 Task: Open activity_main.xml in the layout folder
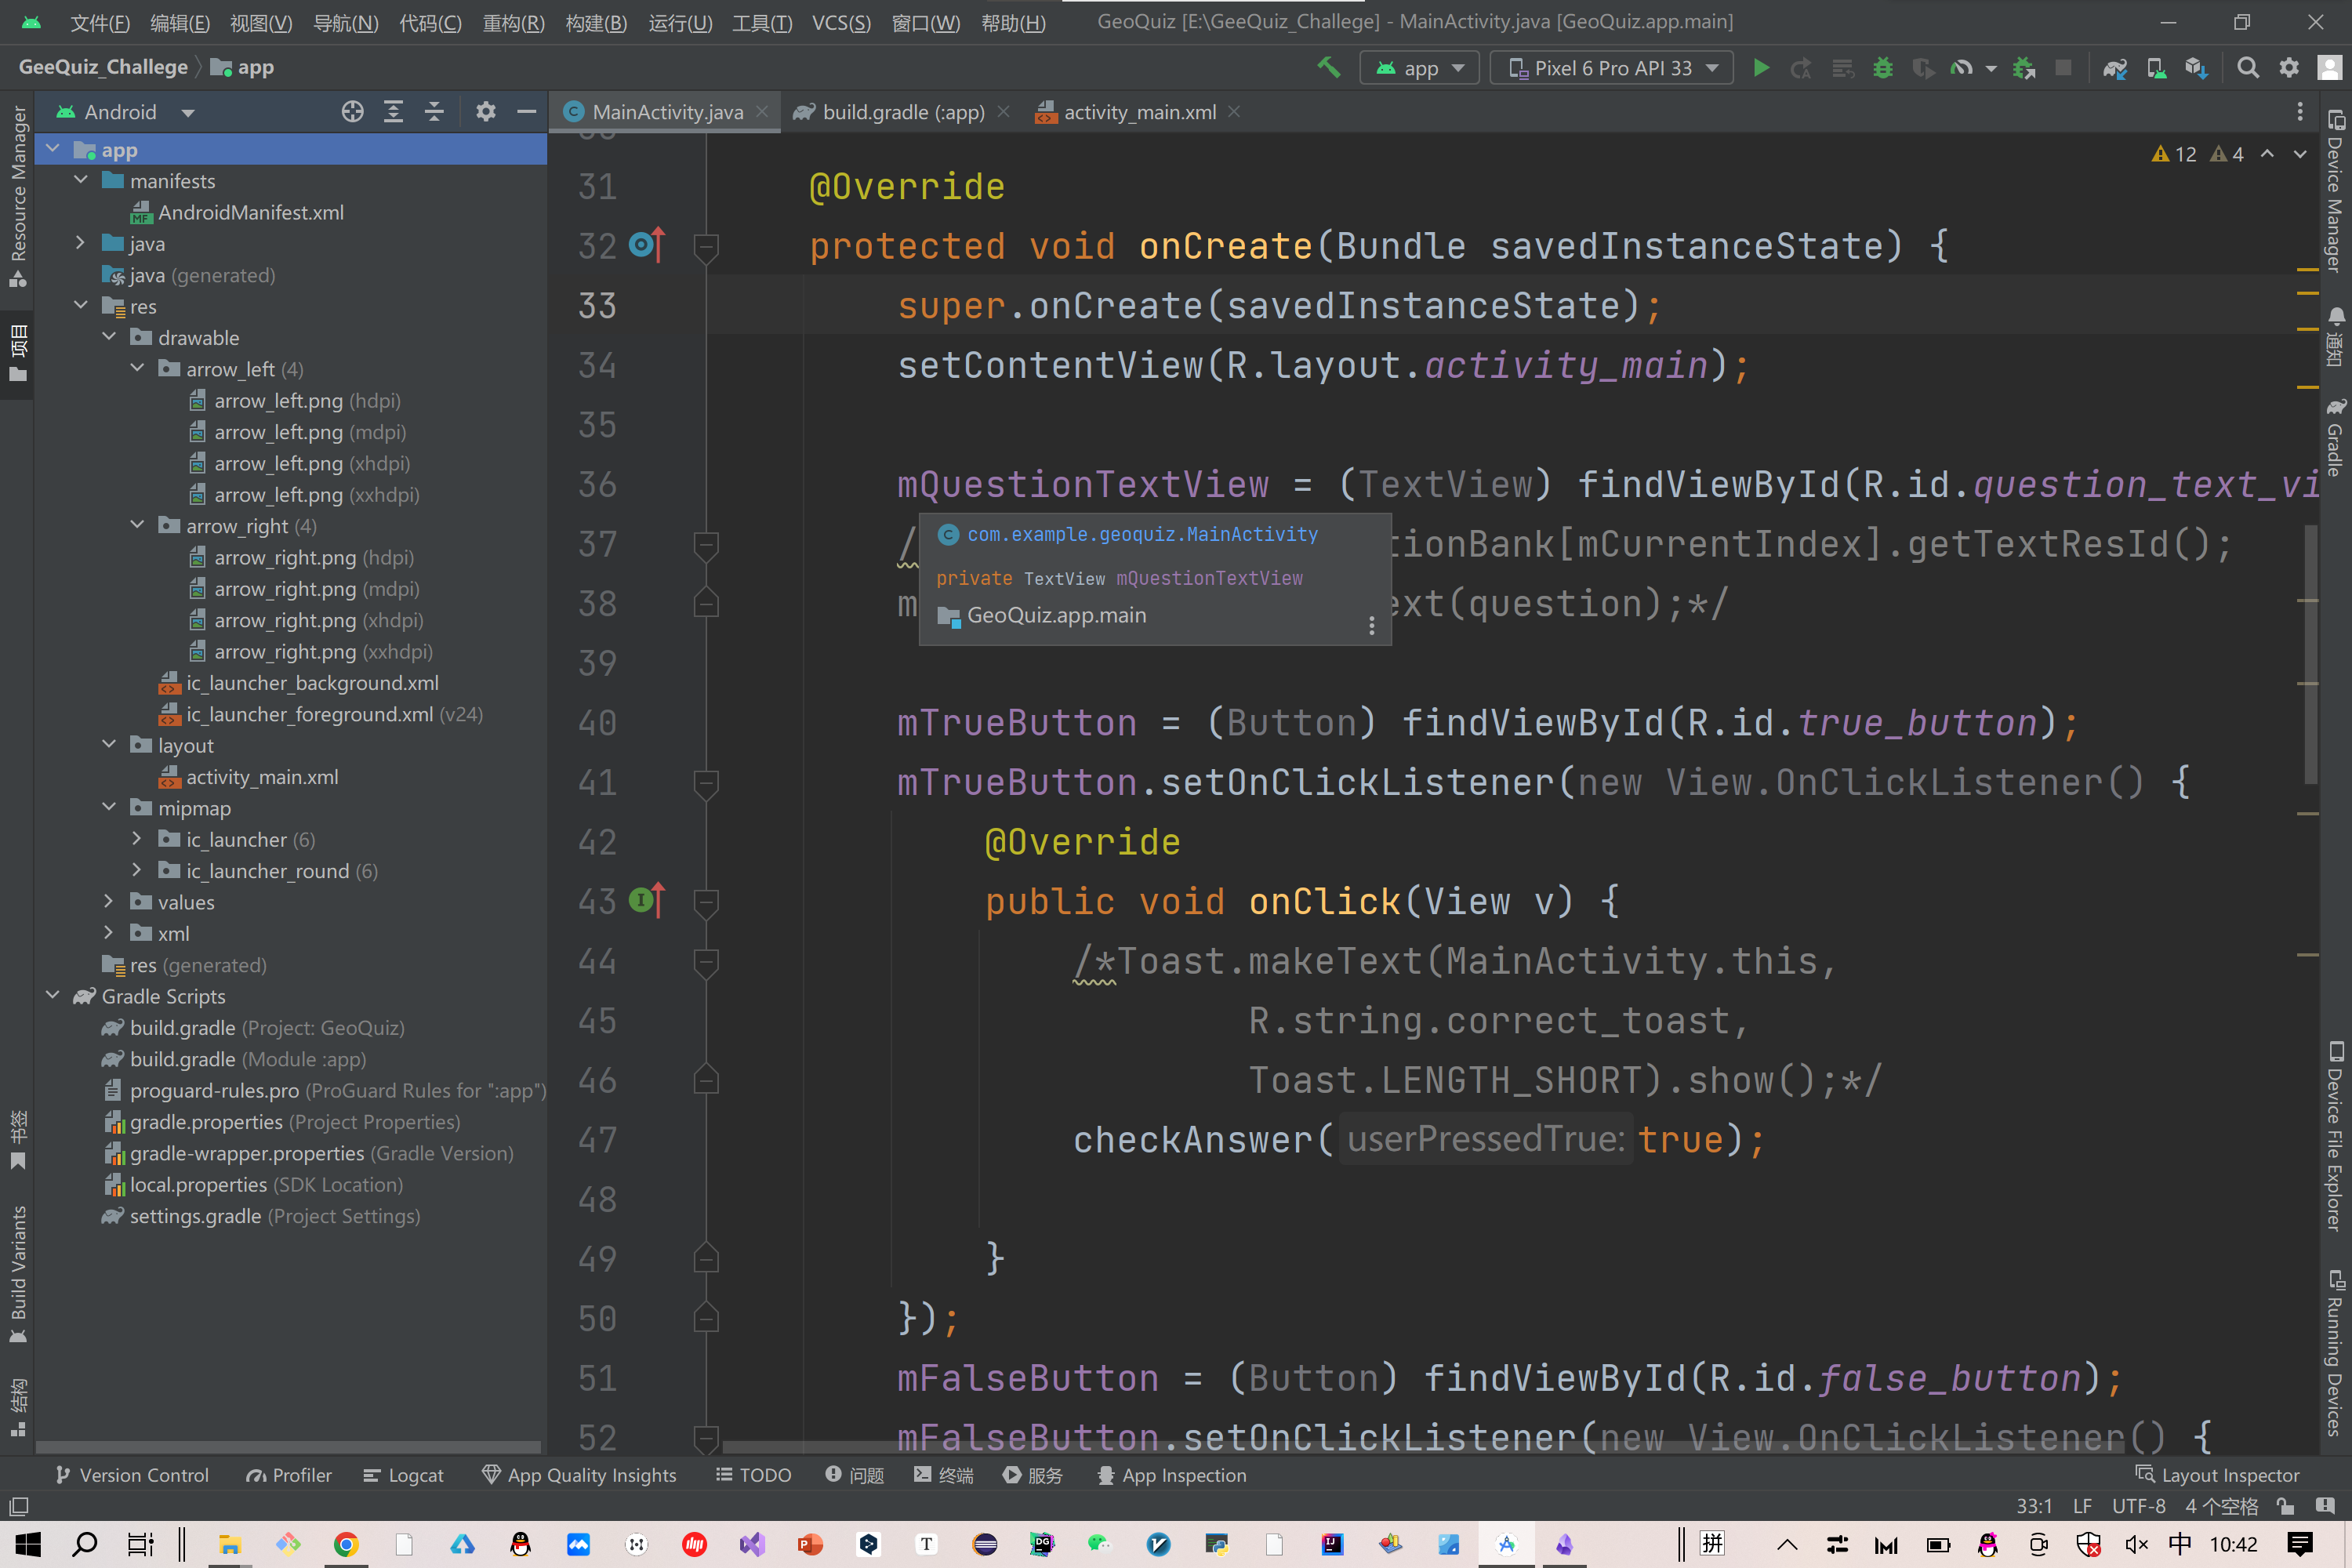(x=262, y=777)
